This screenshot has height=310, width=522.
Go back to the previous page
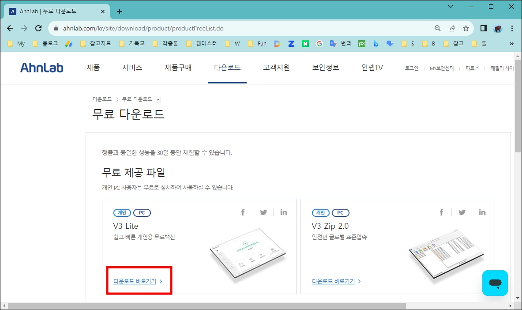[10, 28]
